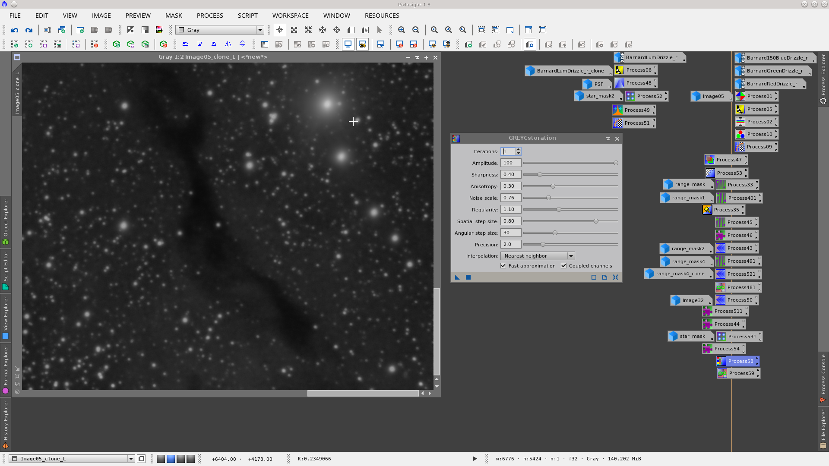Click the Redo arrow icon
The image size is (829, 466).
tap(29, 30)
